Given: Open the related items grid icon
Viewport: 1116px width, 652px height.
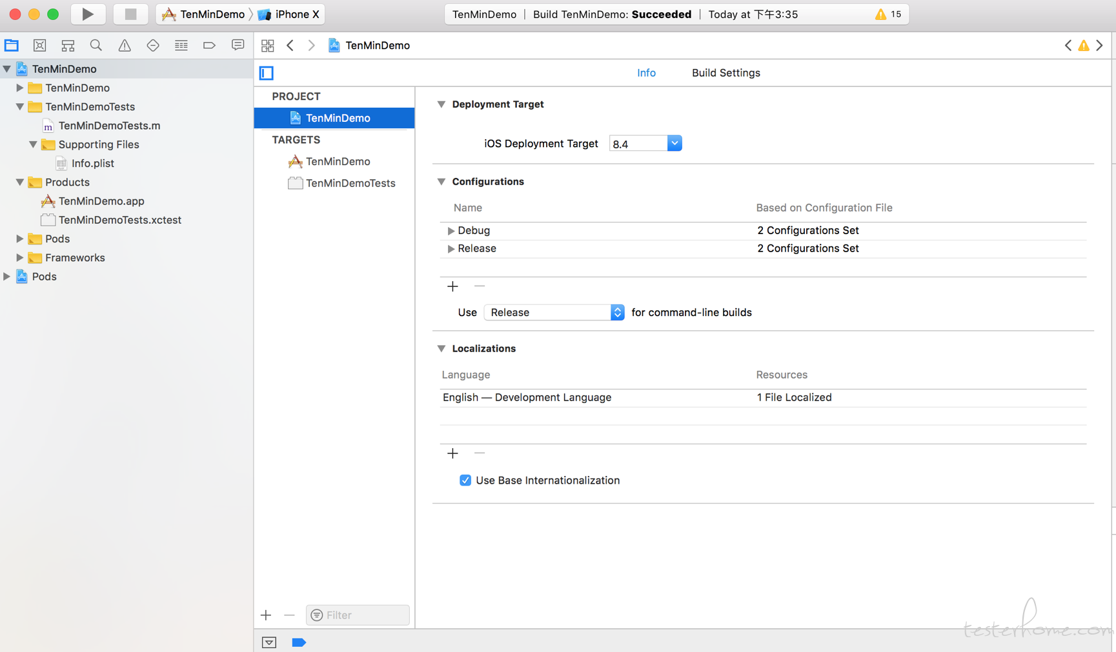Looking at the screenshot, I should coord(267,45).
